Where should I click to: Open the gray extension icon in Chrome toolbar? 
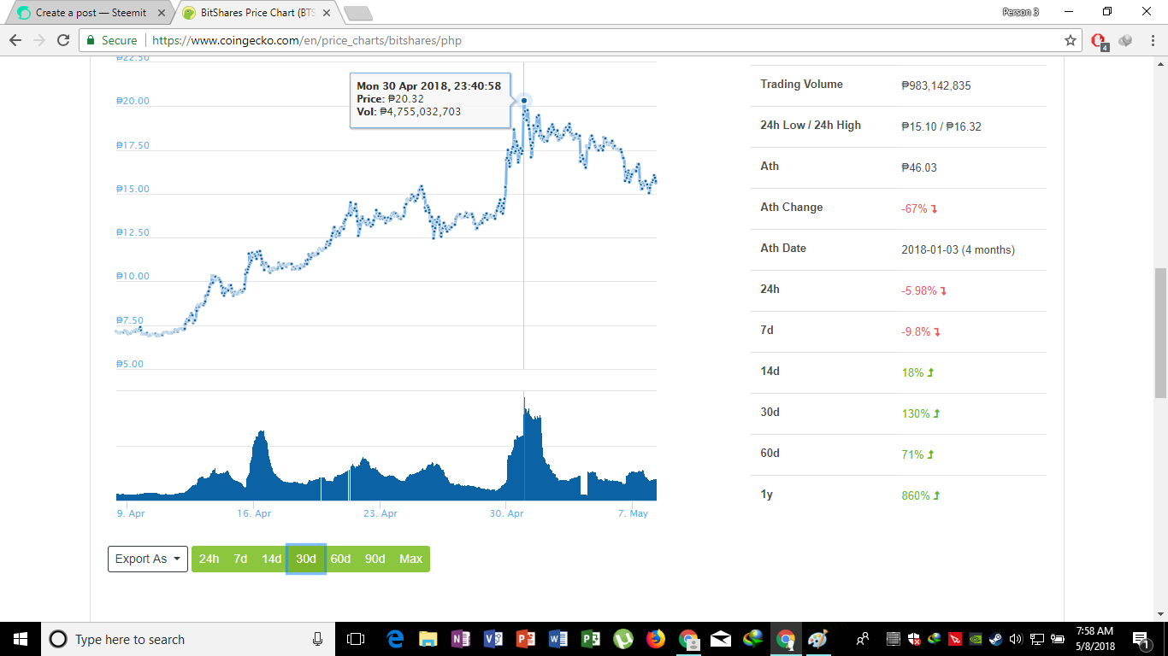(1125, 40)
